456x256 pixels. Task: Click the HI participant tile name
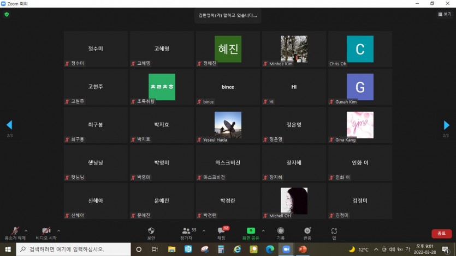coord(294,87)
